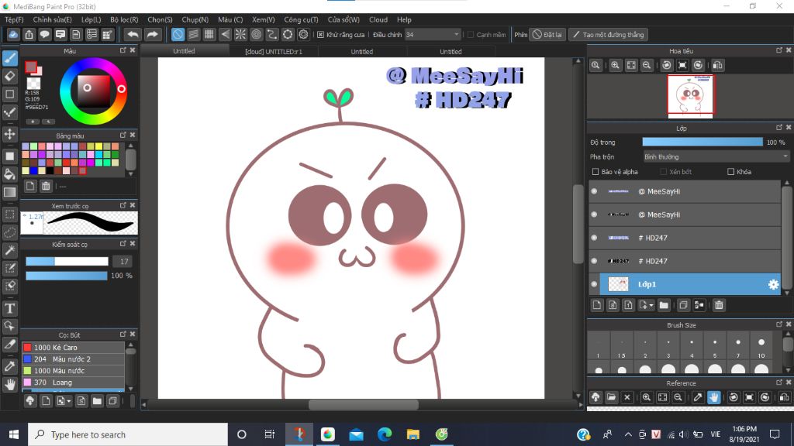Zoom in using the Hoa tiêu navigator

(615, 65)
